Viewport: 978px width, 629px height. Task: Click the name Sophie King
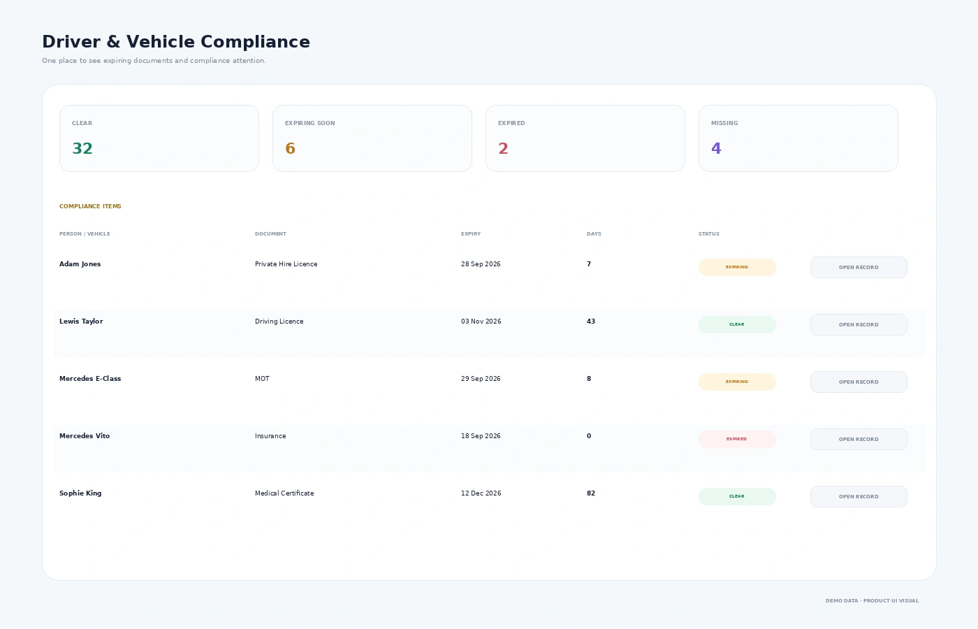tap(80, 493)
